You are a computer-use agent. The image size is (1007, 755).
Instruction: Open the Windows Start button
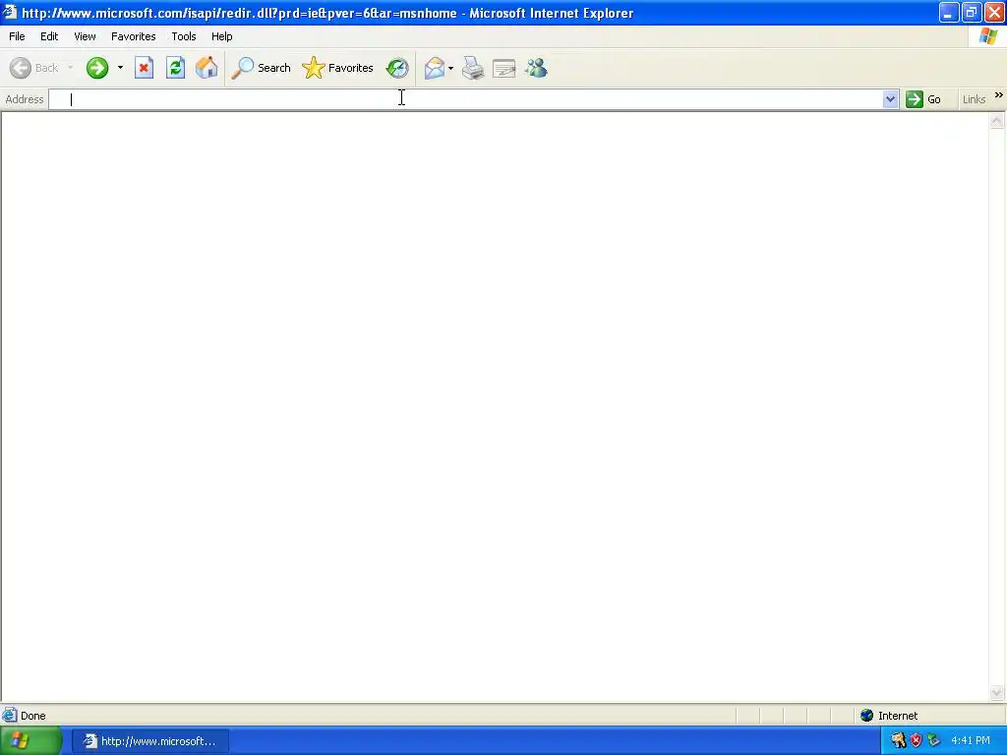tap(30, 741)
